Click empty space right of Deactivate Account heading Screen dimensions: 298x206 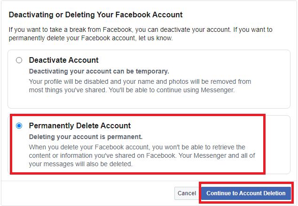coord(188,60)
